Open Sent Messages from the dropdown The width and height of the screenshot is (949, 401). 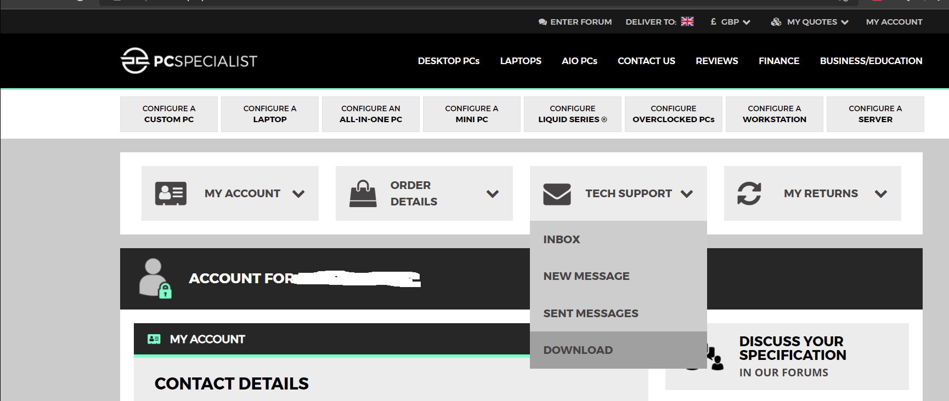click(x=618, y=313)
